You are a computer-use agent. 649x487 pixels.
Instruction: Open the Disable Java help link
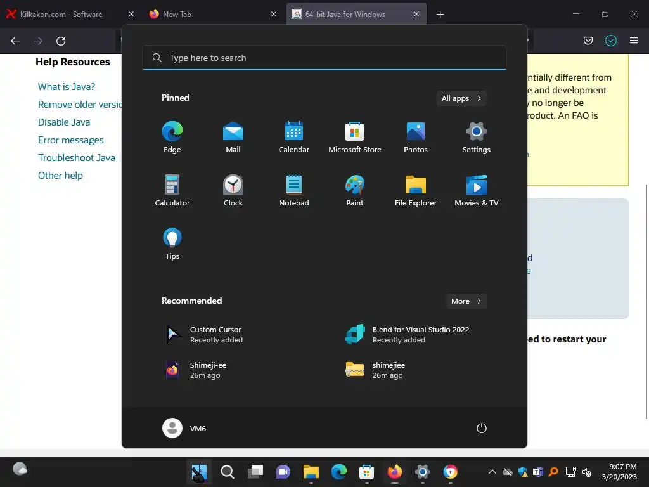[64, 122]
